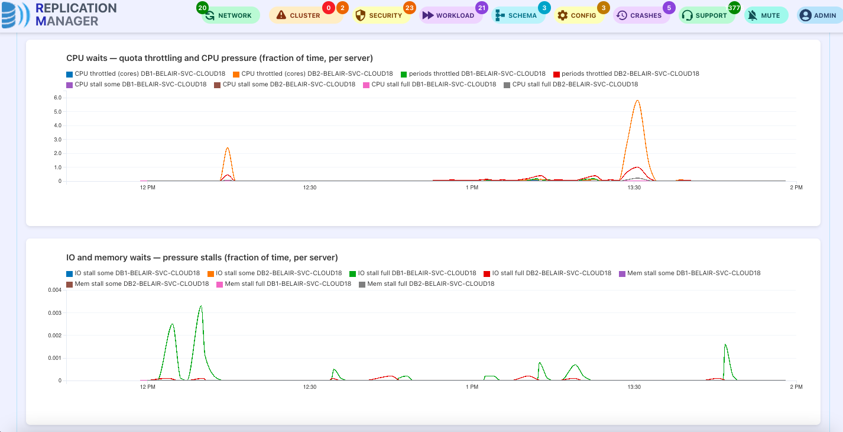Click gray swatch for CPU stall full DB2-BELAIR-SVC-CLOUD18

tap(507, 85)
